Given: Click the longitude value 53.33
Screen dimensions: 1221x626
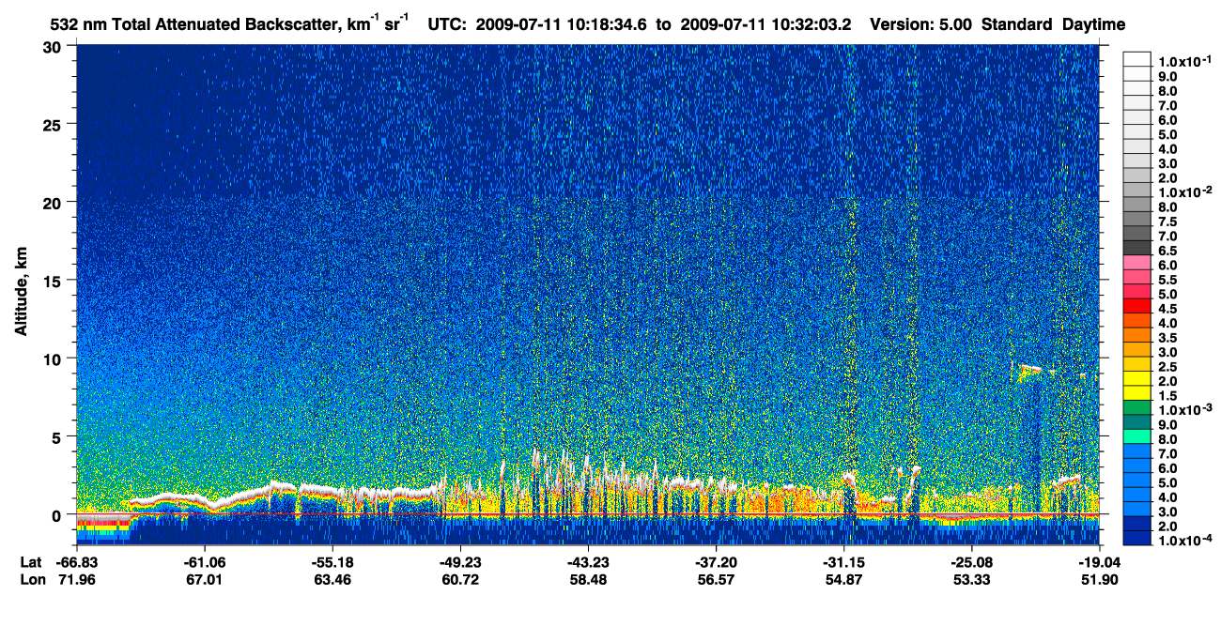Looking at the screenshot, I should (x=971, y=579).
